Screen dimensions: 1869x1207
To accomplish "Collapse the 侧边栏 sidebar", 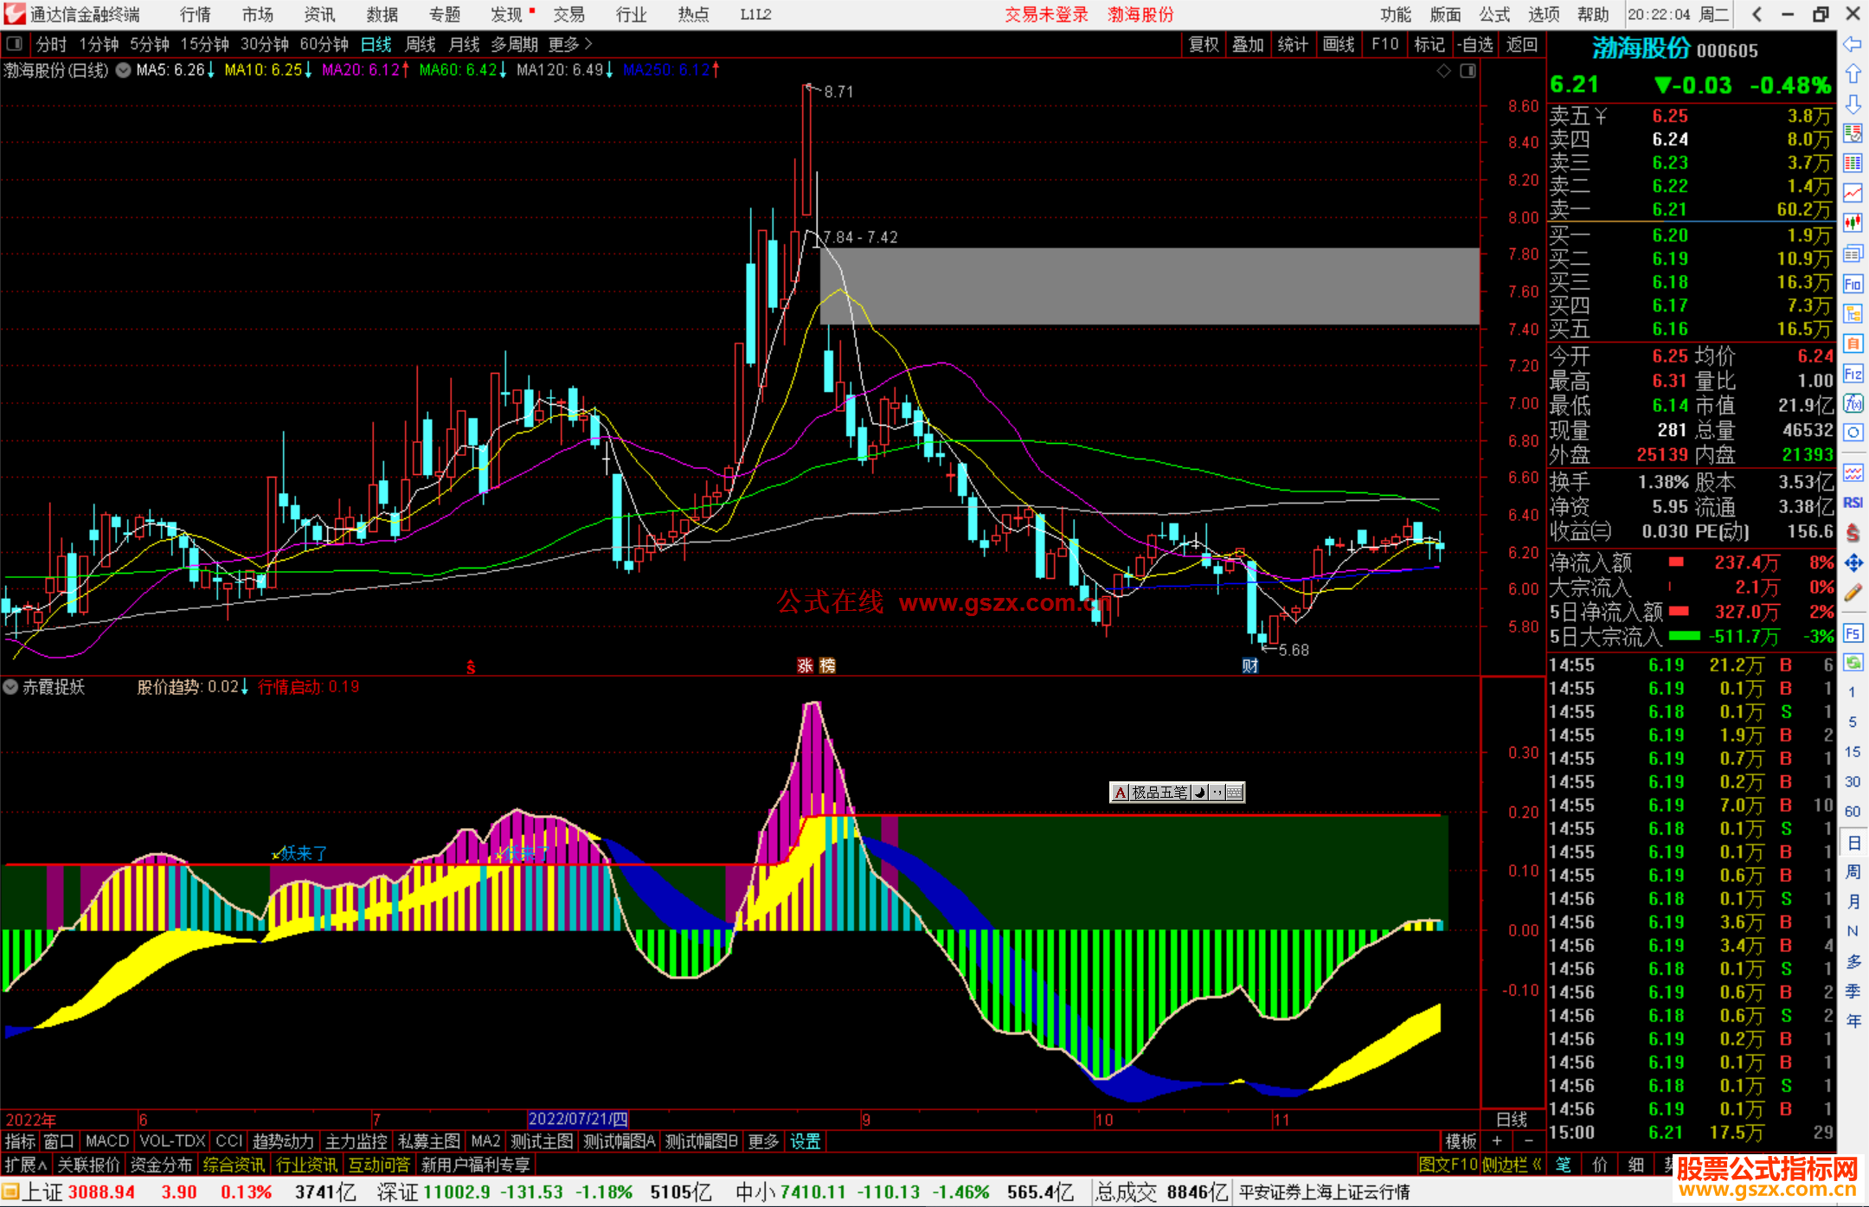I will pyautogui.click(x=1512, y=1165).
